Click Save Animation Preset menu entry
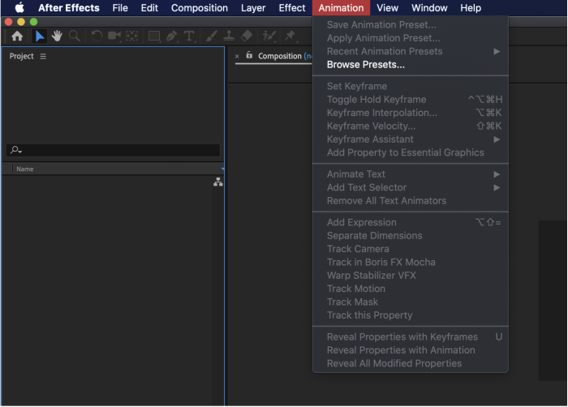568x407 pixels. [x=411, y=24]
